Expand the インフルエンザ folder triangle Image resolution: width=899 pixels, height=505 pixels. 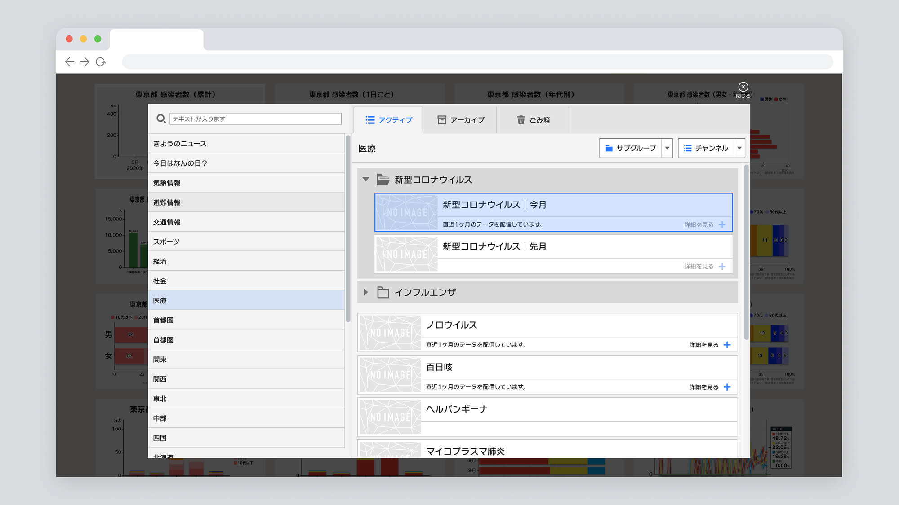pos(366,292)
